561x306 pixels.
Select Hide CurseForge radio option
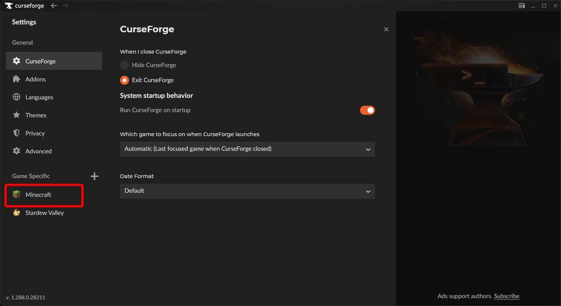coord(125,65)
